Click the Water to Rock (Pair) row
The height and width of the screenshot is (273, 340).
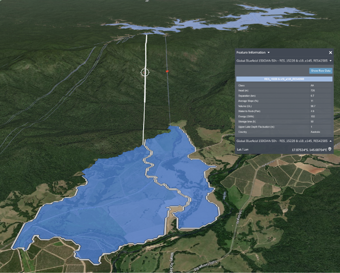coord(284,111)
